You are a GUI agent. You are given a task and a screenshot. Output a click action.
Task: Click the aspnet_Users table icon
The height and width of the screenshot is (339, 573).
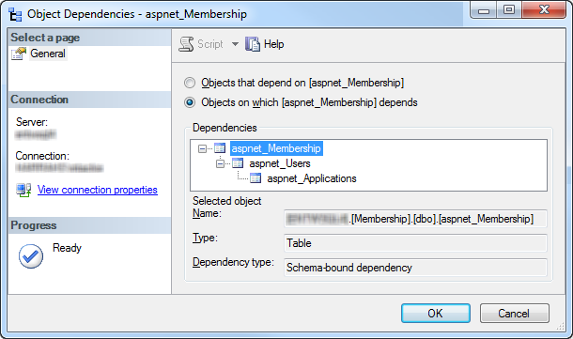[238, 163]
